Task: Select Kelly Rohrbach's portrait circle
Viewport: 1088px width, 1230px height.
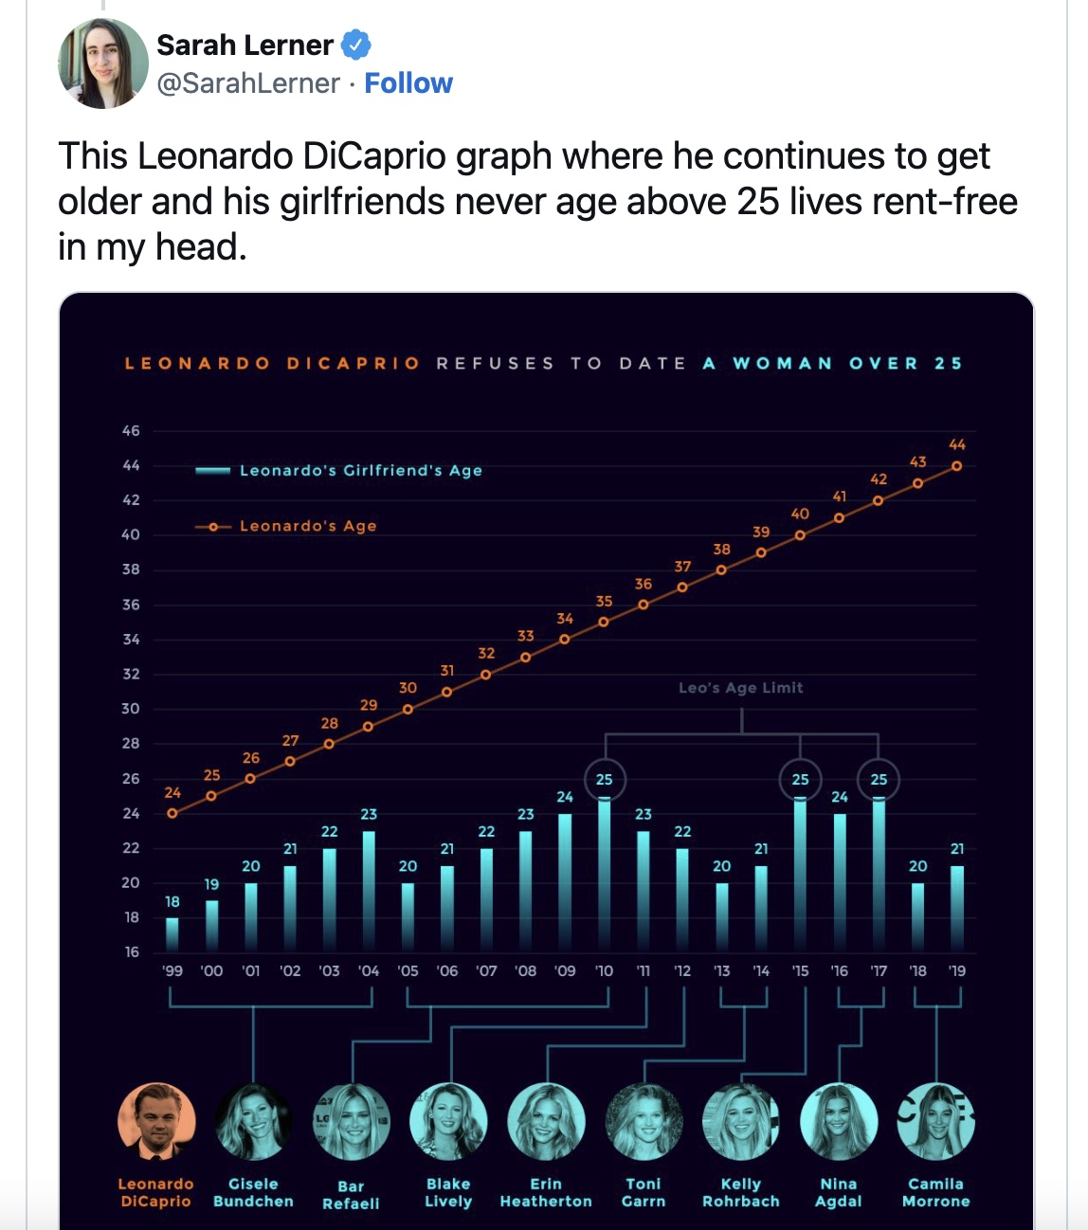Action: (741, 1122)
